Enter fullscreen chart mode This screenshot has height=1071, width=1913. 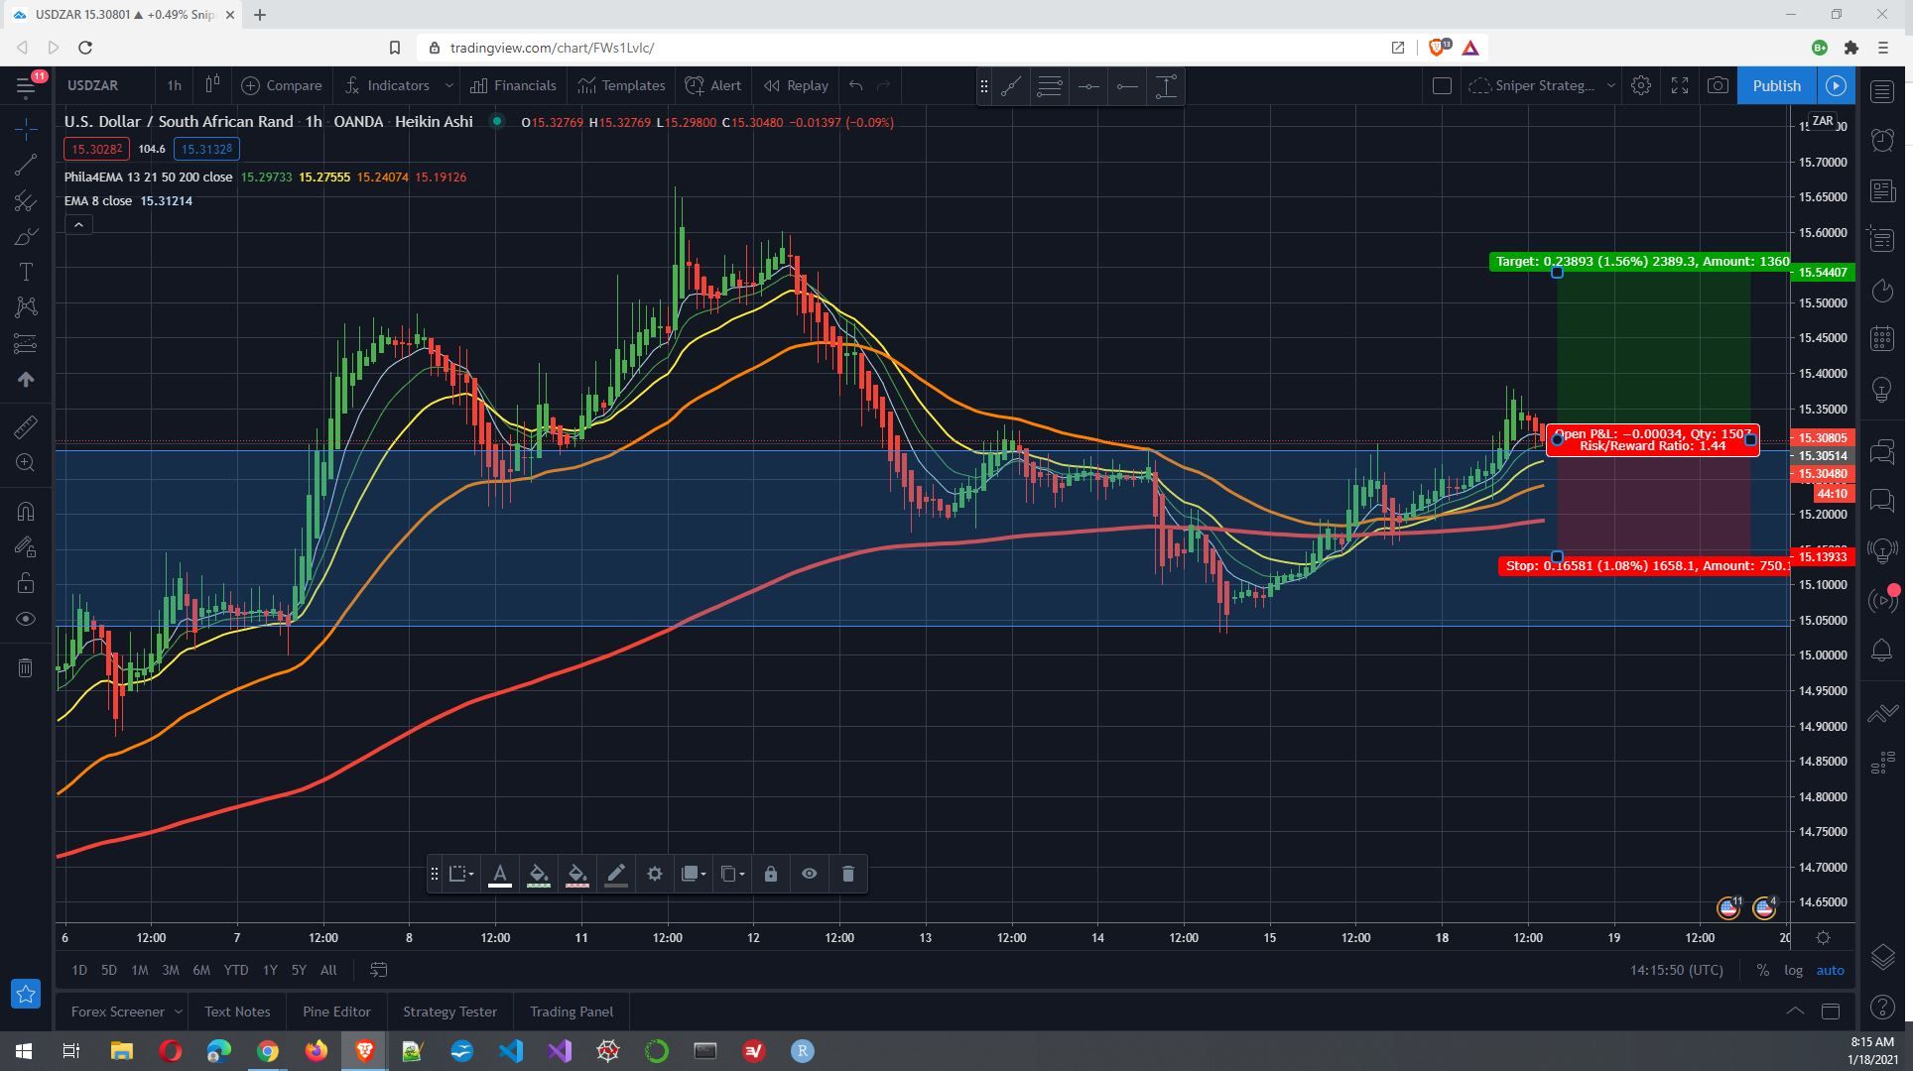click(1680, 86)
